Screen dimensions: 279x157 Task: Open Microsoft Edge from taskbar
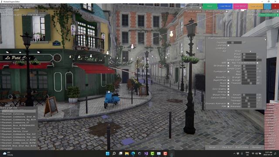133,154
